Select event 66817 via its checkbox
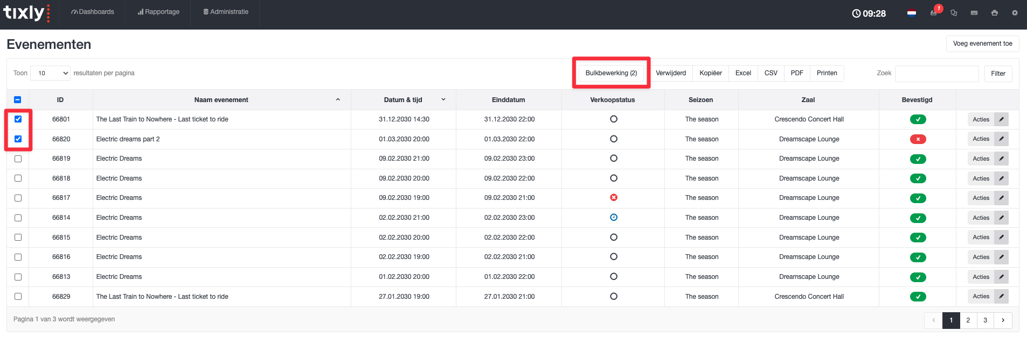Screen dimensions: 1027x345 (x=18, y=198)
